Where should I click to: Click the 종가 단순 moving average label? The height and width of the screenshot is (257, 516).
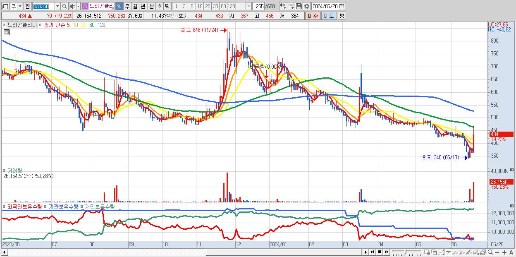point(55,25)
